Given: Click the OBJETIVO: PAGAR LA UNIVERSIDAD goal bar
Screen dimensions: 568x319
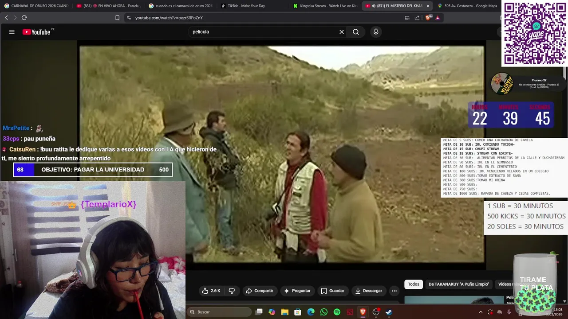Looking at the screenshot, I should coord(93,170).
